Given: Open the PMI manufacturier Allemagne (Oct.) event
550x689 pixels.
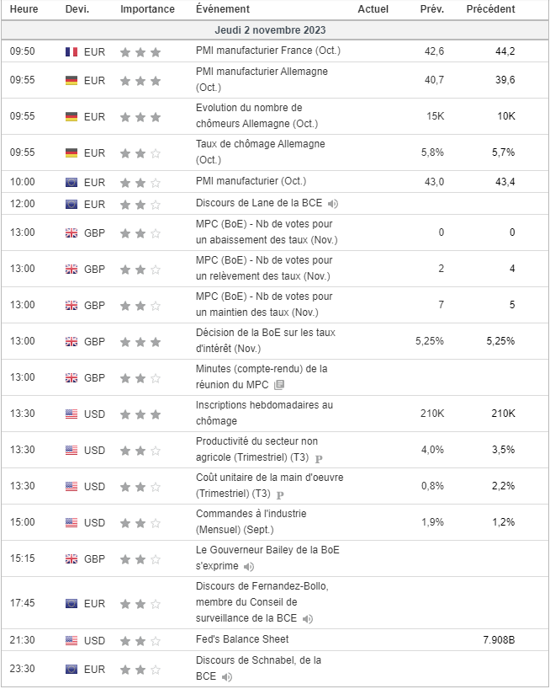Looking at the screenshot, I should tap(261, 79).
